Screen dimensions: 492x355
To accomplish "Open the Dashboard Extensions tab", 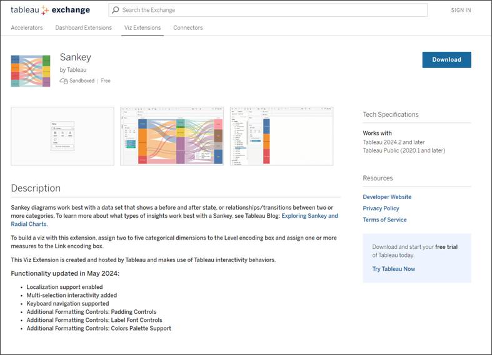I will click(84, 27).
